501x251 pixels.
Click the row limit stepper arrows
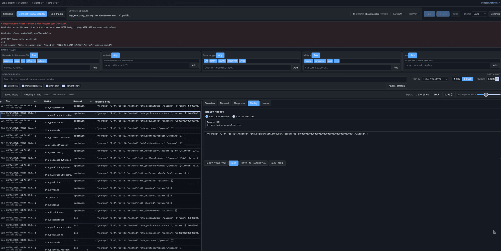click(x=497, y=79)
